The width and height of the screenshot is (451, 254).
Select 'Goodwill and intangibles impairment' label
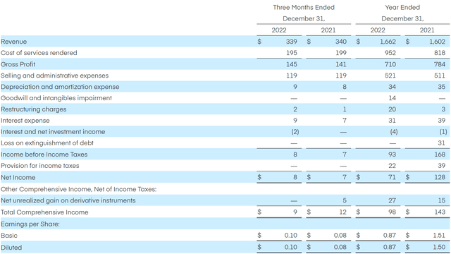click(56, 98)
